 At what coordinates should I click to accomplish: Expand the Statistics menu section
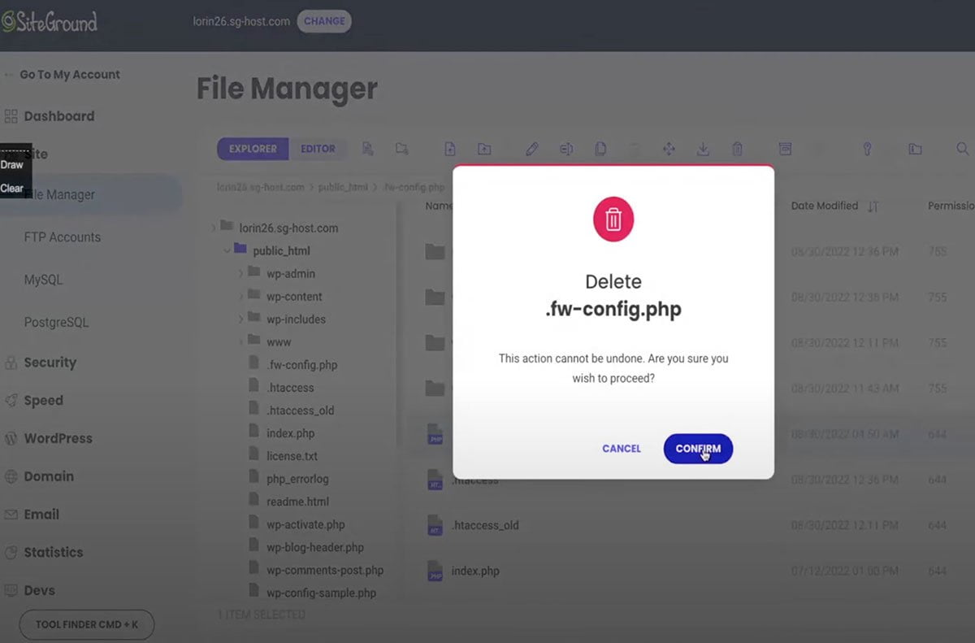coord(54,553)
